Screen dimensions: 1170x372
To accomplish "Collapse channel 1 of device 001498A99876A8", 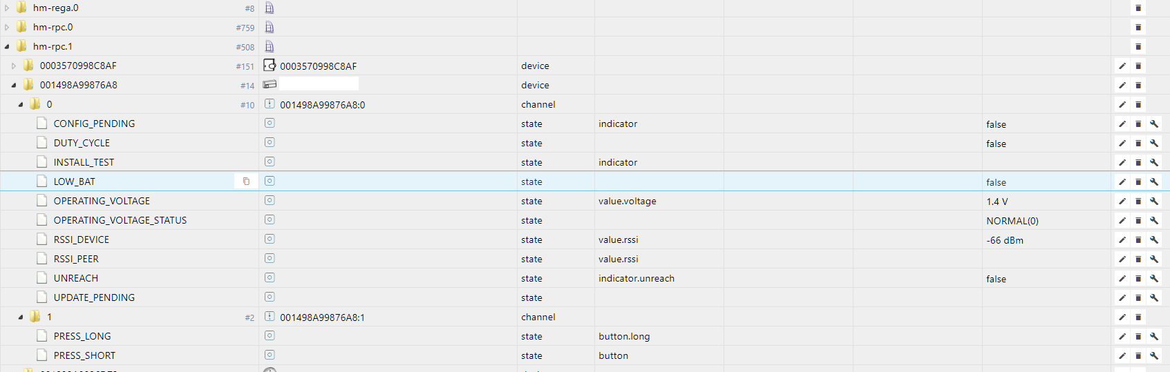I will [21, 317].
